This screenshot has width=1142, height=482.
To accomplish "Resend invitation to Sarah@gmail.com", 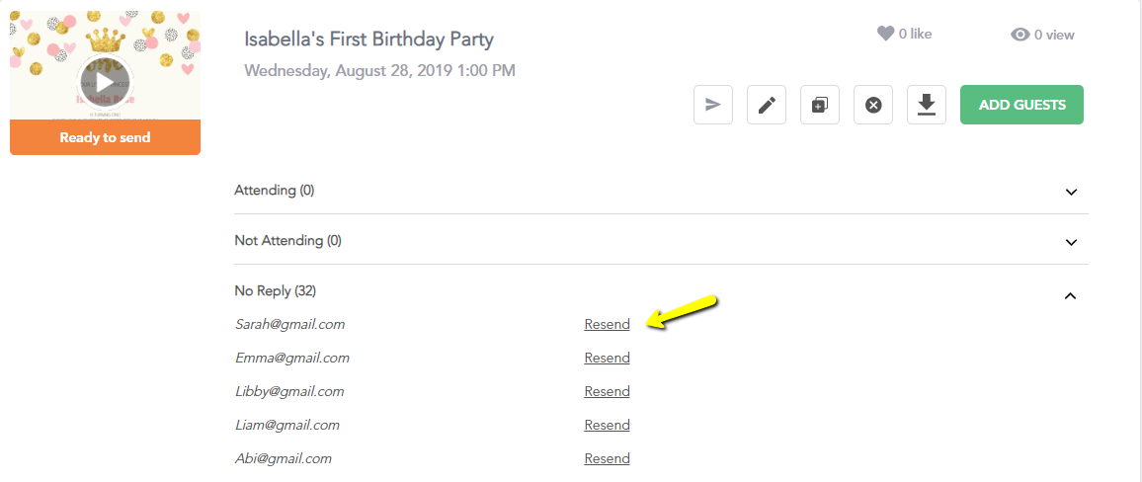I will (x=607, y=325).
